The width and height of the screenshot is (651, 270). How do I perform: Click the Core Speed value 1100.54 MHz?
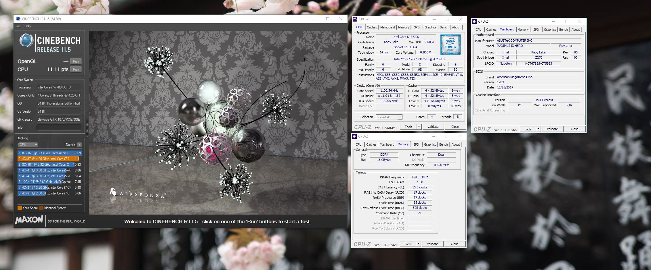tap(389, 90)
